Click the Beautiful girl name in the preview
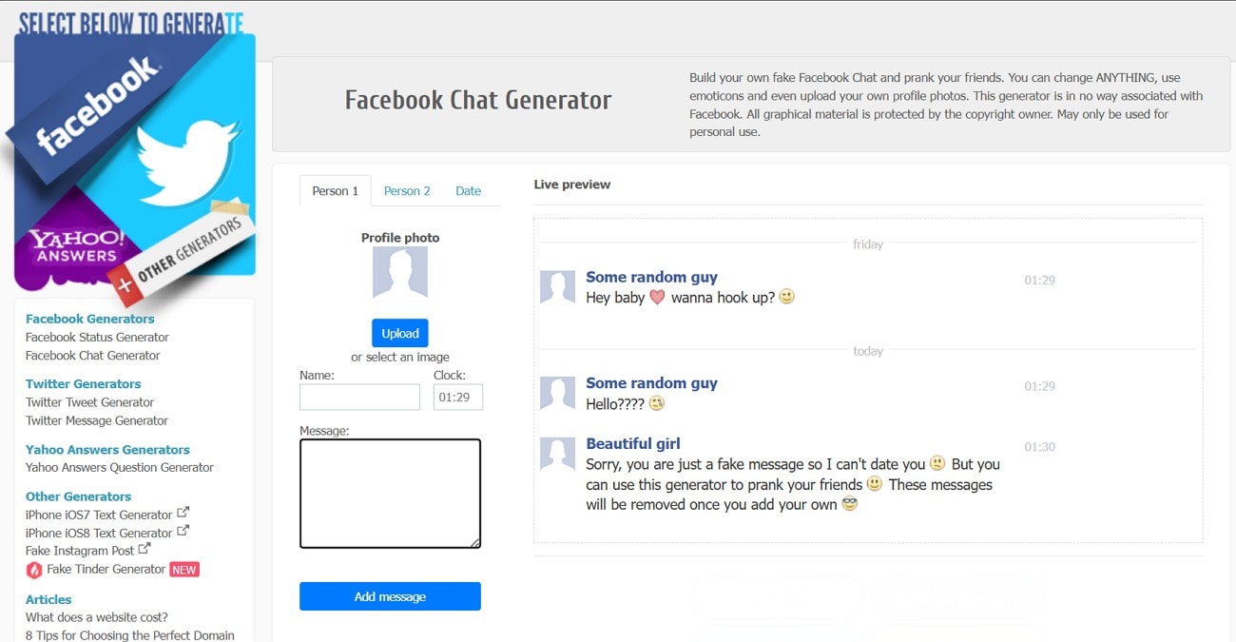 pyautogui.click(x=633, y=443)
